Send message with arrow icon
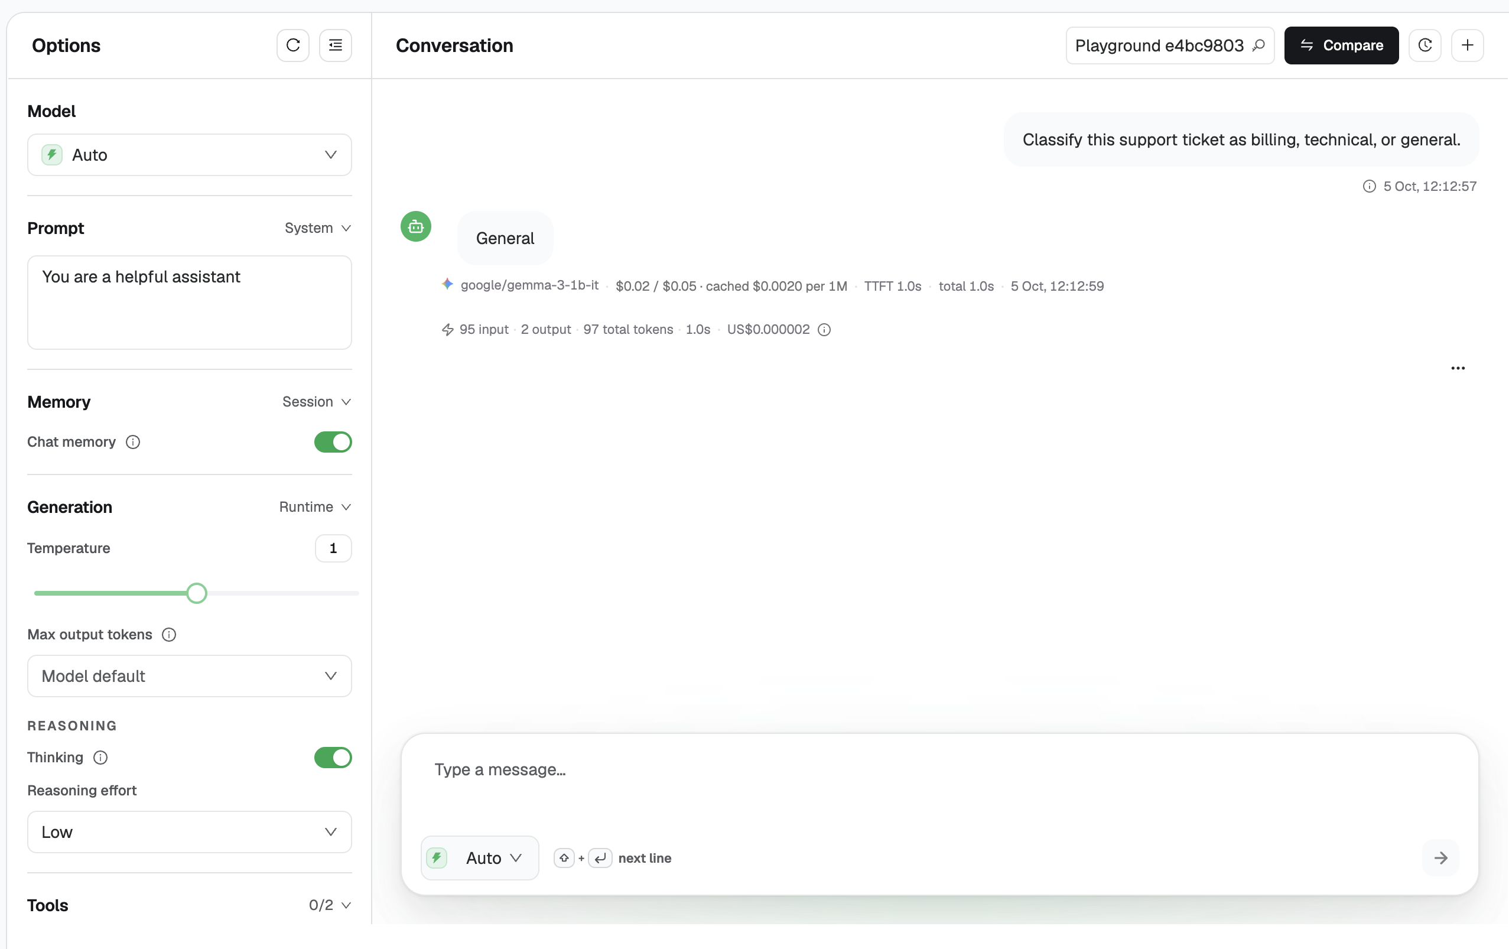Image resolution: width=1509 pixels, height=949 pixels. click(1440, 857)
